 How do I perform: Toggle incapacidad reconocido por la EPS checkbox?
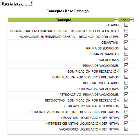pos(126,36)
